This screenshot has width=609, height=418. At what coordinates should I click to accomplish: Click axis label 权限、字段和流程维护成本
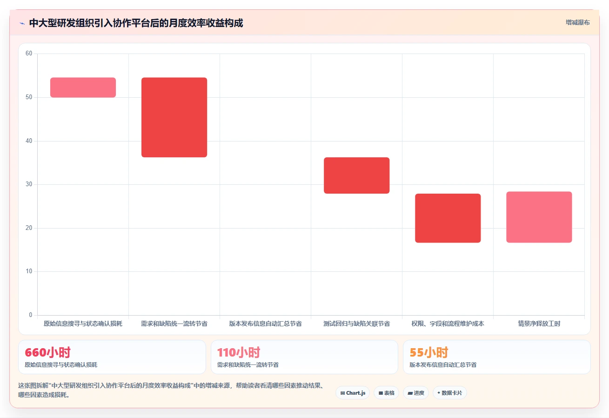coord(448,324)
